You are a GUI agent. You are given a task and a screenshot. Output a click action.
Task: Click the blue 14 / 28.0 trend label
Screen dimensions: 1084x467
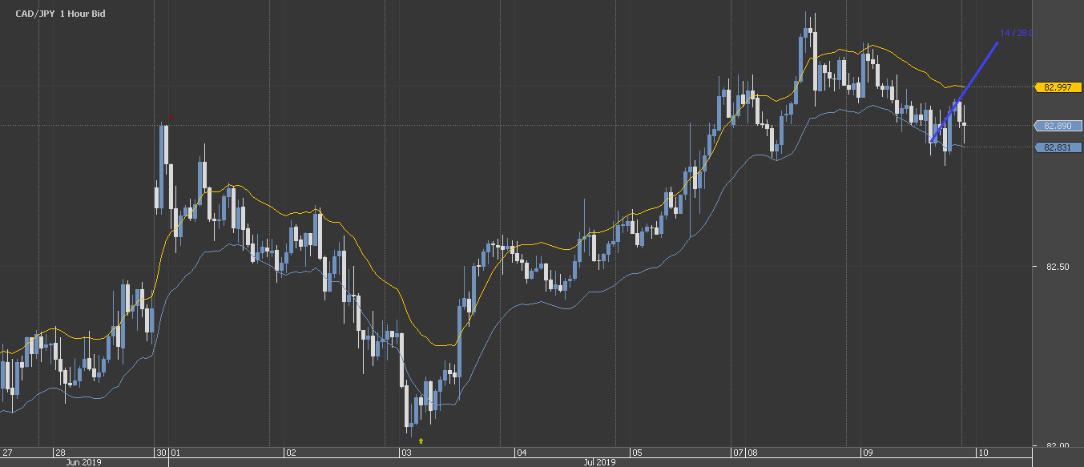click(1016, 34)
